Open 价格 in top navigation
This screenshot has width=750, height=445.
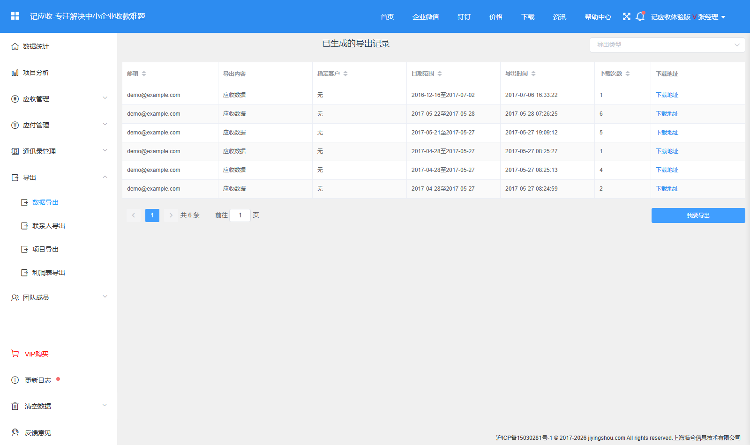496,17
